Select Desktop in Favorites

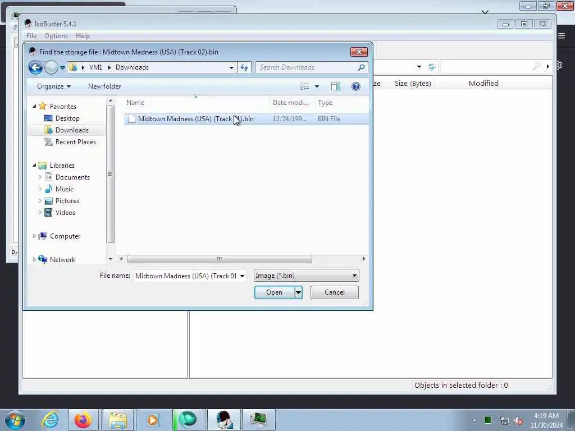click(67, 118)
